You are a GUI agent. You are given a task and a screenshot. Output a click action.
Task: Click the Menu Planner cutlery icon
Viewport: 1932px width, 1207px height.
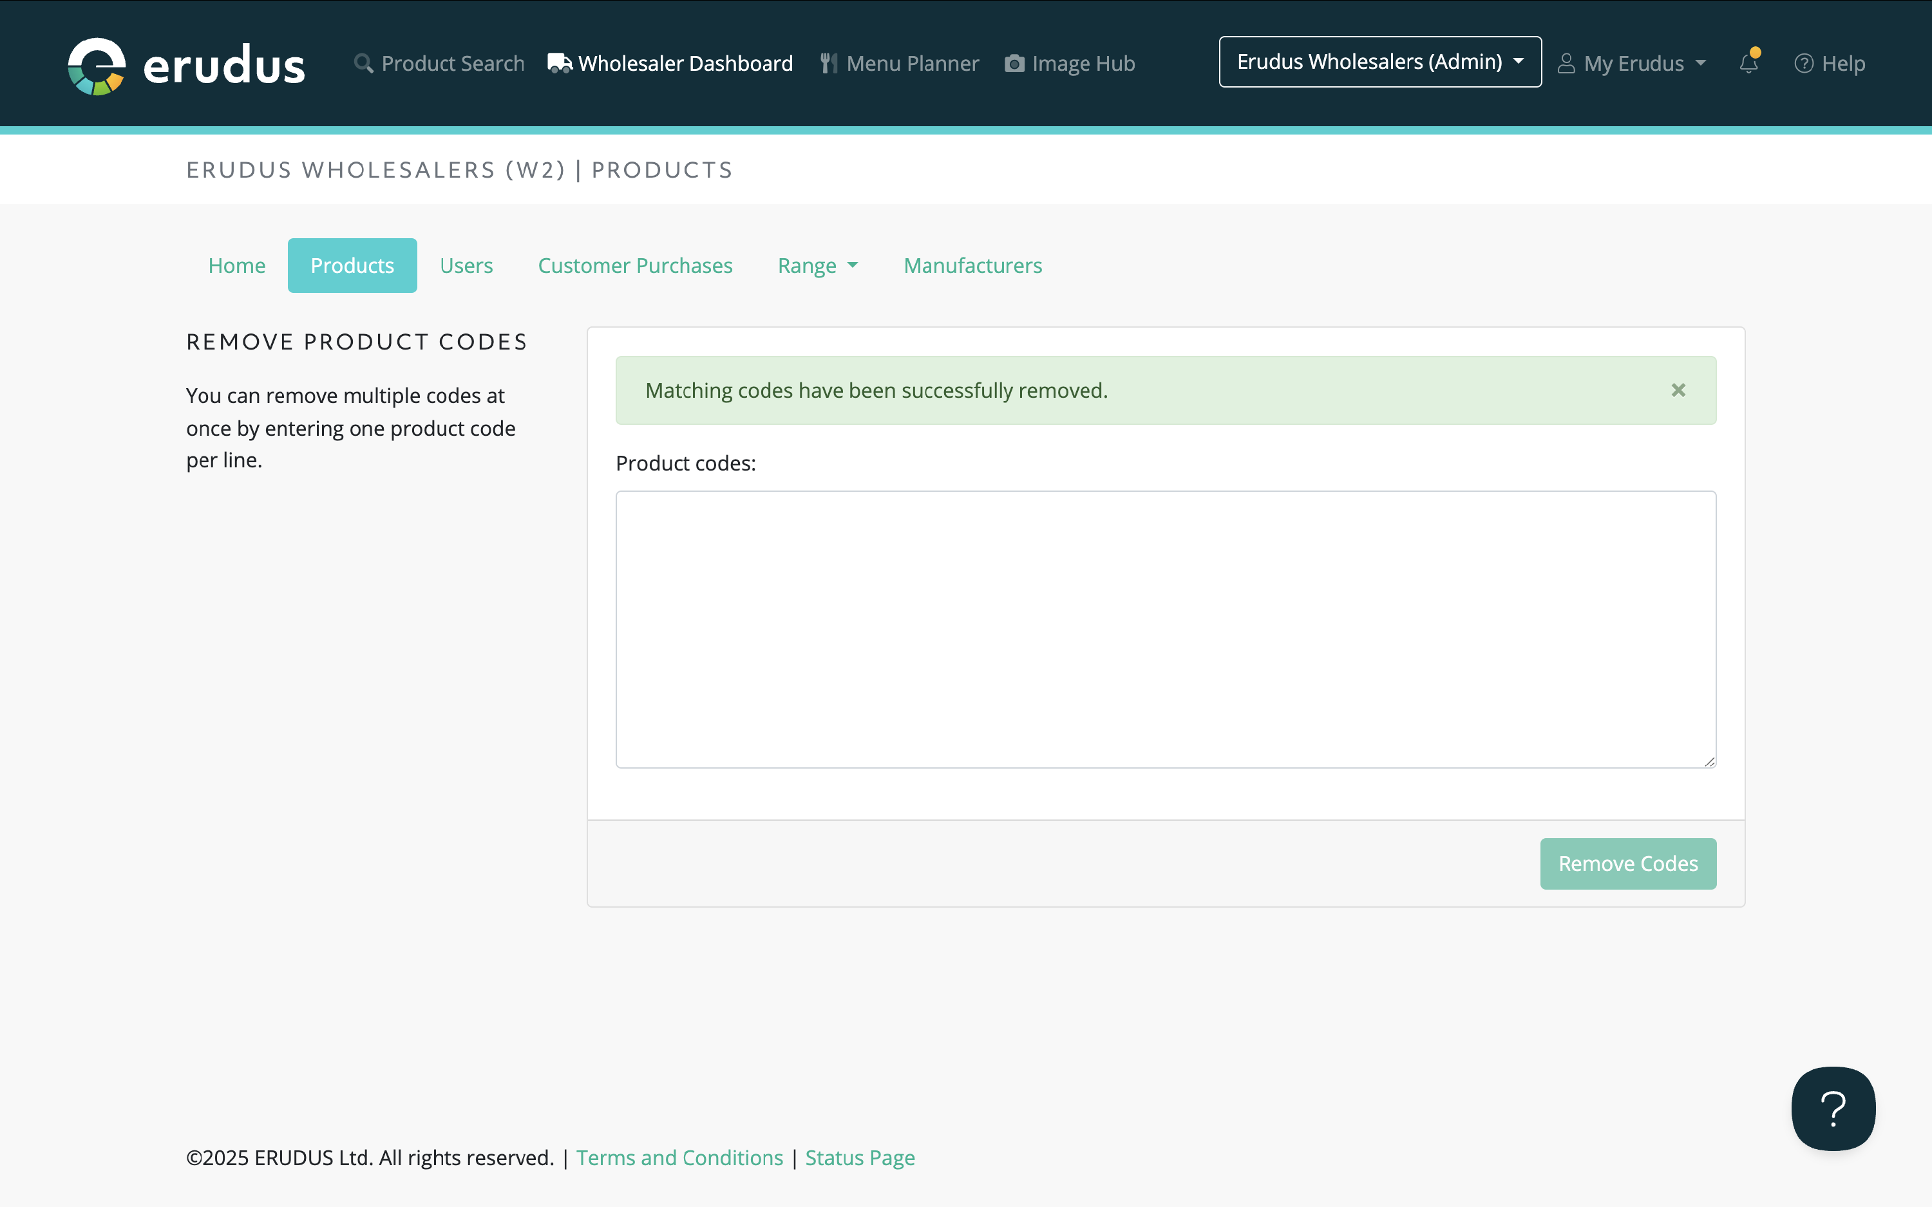(x=829, y=63)
